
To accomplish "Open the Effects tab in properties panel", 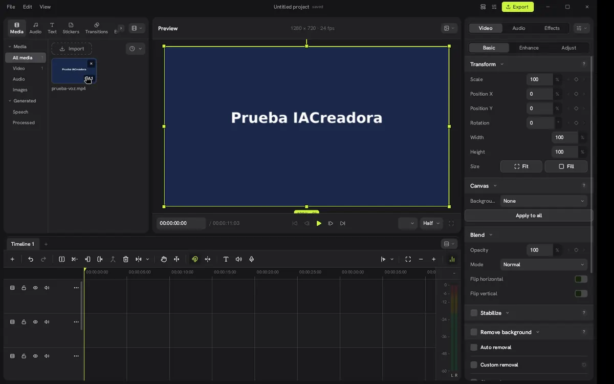I will coord(552,28).
